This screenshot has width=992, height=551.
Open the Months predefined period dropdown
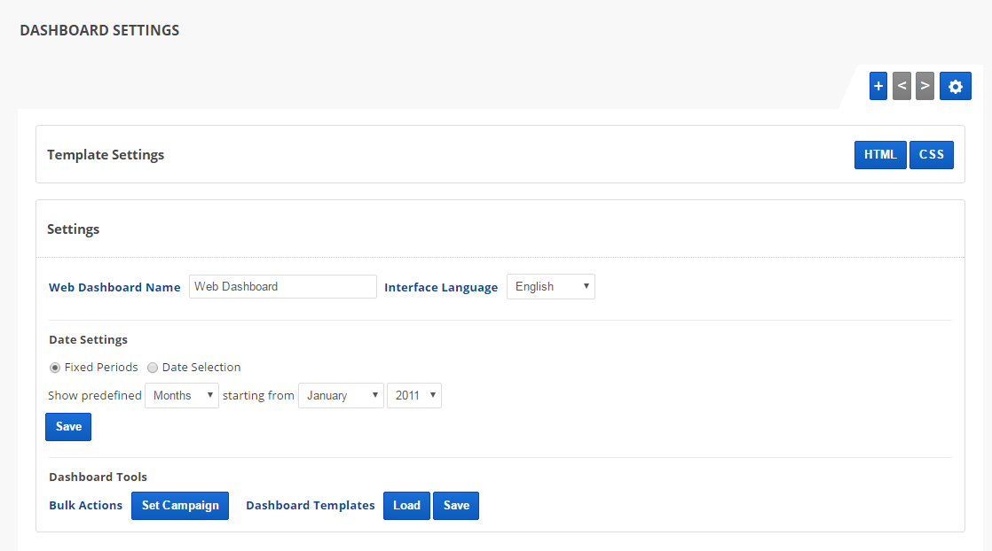click(x=182, y=396)
